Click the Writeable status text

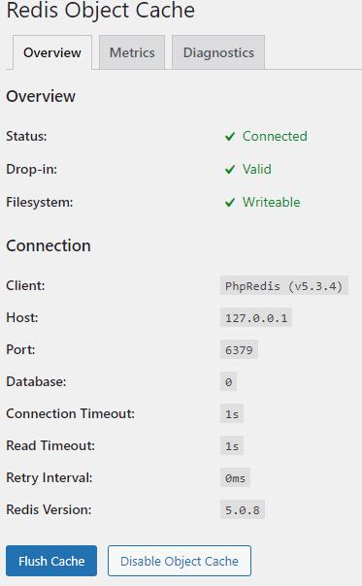[271, 202]
